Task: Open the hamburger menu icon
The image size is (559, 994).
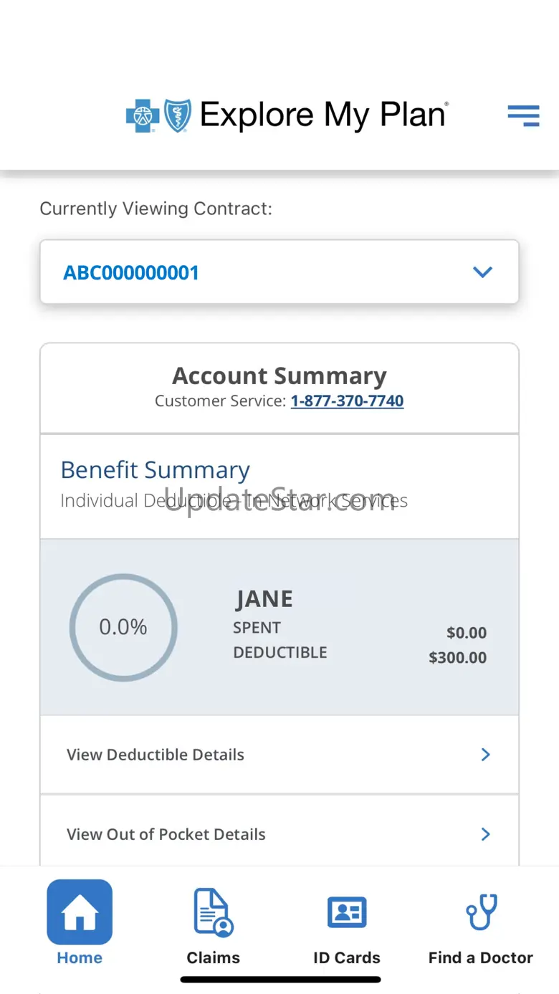Action: [x=523, y=115]
